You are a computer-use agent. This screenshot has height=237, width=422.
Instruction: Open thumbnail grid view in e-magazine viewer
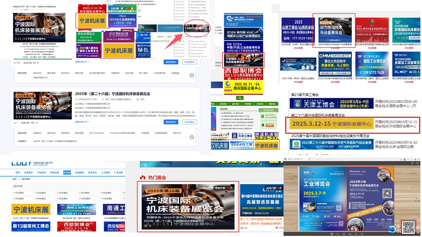pyautogui.click(x=332, y=234)
